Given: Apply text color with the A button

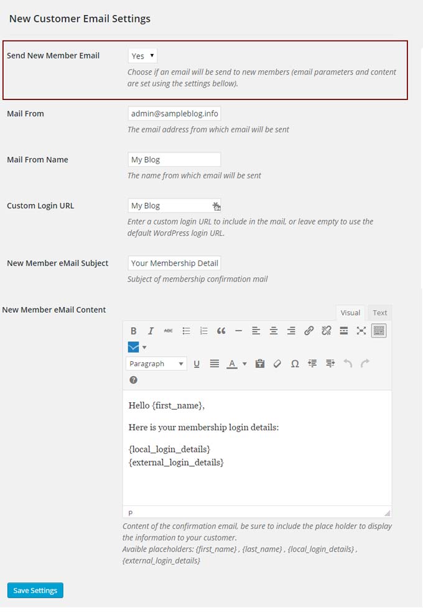Looking at the screenshot, I should [232, 364].
